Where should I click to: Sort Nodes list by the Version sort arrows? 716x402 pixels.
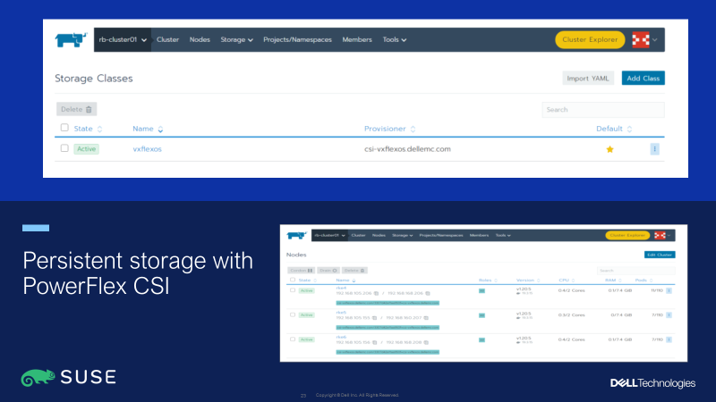coord(539,281)
